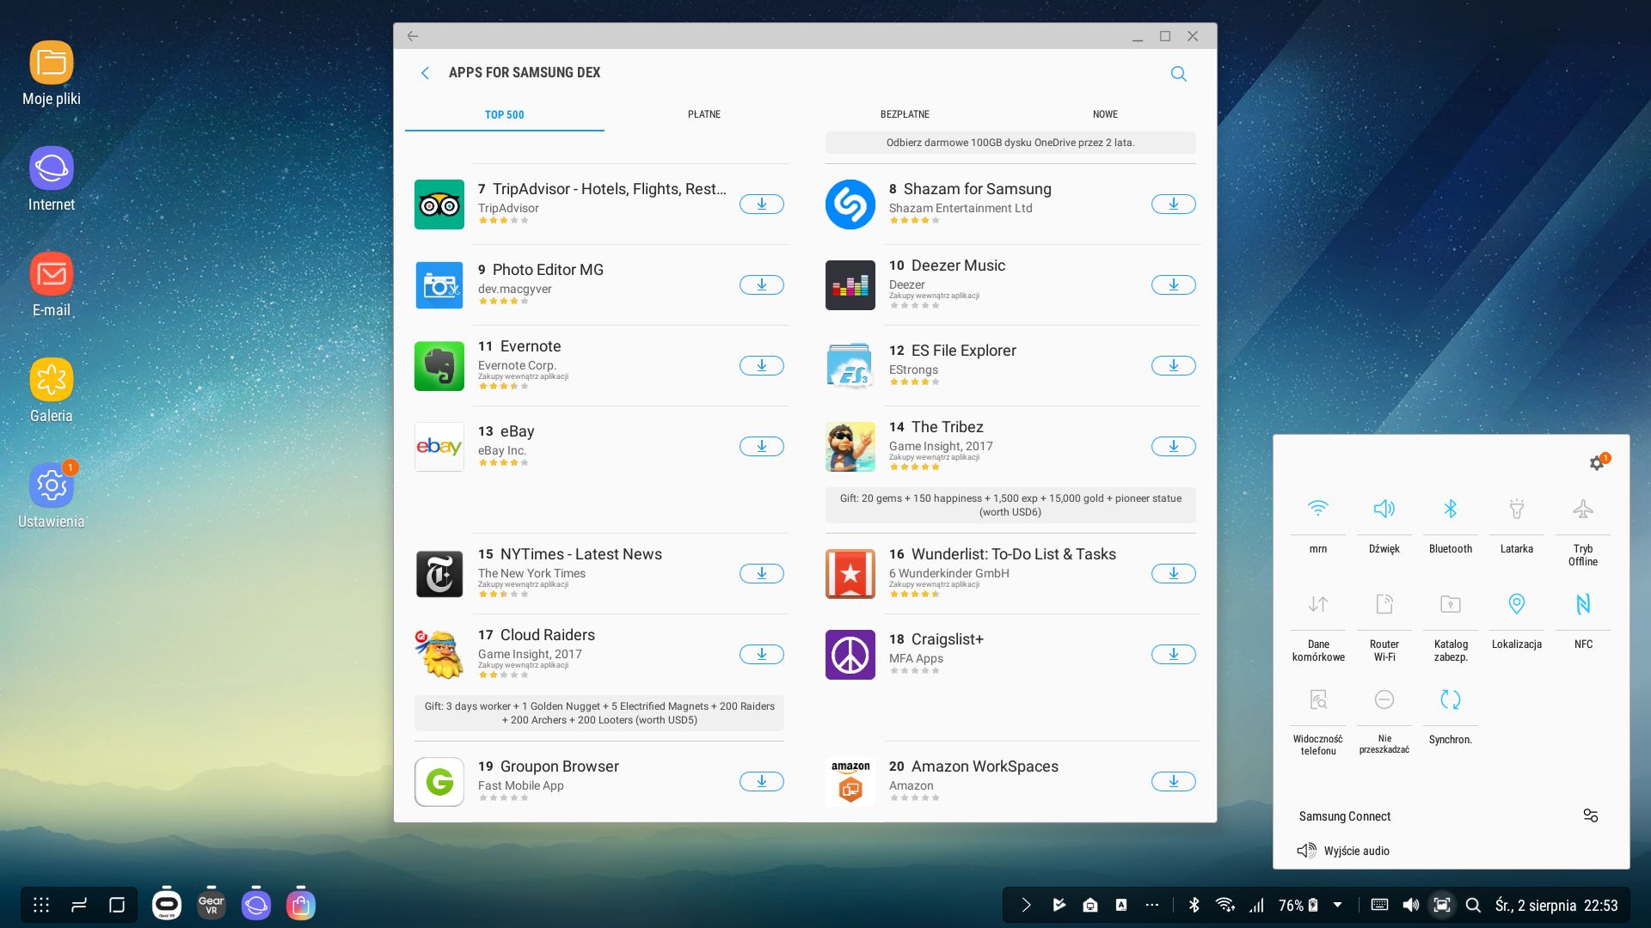Download Amazon WorkSpaces
Image resolution: width=1651 pixels, height=928 pixels.
click(x=1174, y=782)
